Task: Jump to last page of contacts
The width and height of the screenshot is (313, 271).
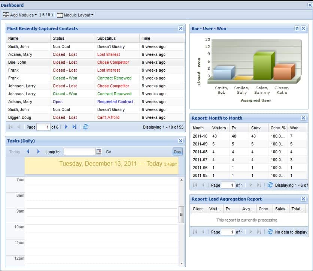Action: (x=75, y=127)
